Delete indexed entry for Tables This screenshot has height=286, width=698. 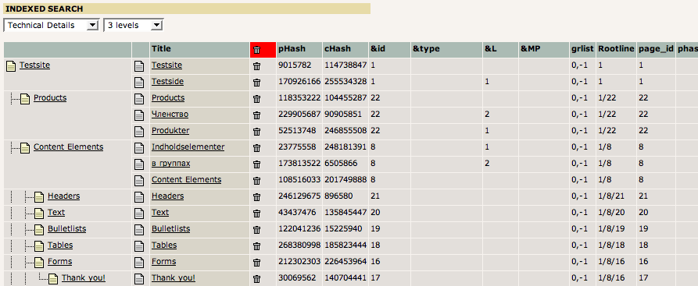(257, 246)
